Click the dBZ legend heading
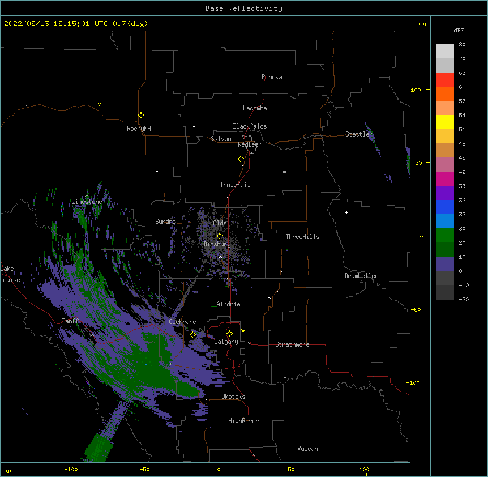 tap(459, 31)
